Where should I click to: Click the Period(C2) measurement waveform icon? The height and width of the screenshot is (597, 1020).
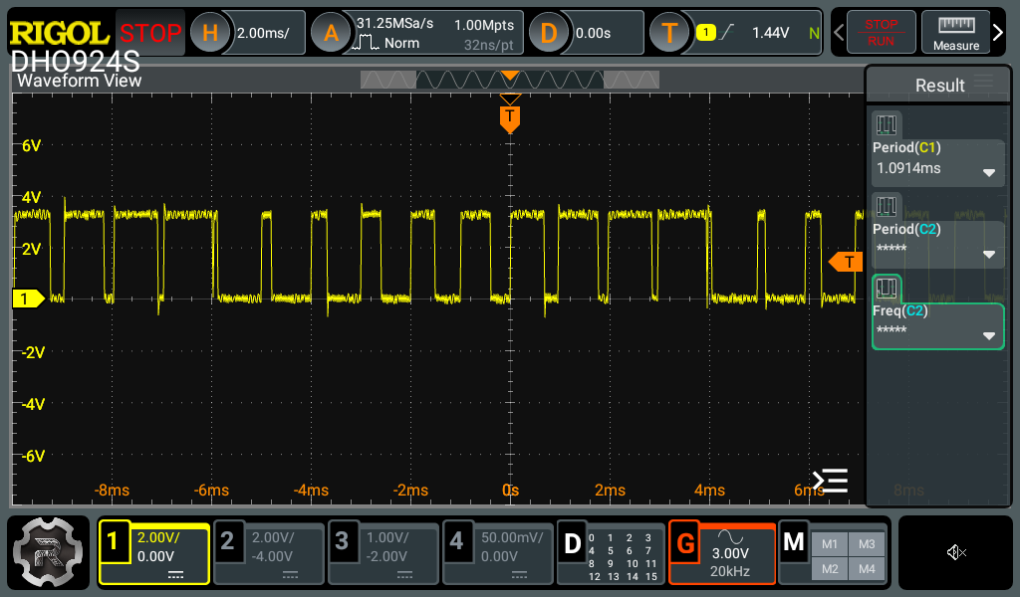886,206
